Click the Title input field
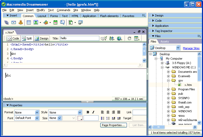203x137 pixels. click(x=79, y=38)
